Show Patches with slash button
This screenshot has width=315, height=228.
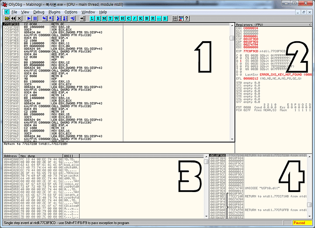click(134, 18)
